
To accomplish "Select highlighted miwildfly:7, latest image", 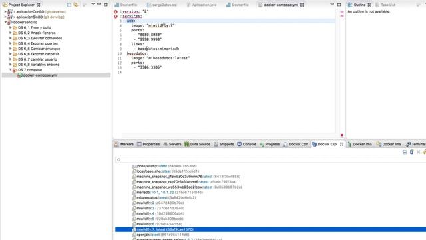I will click(271, 229).
